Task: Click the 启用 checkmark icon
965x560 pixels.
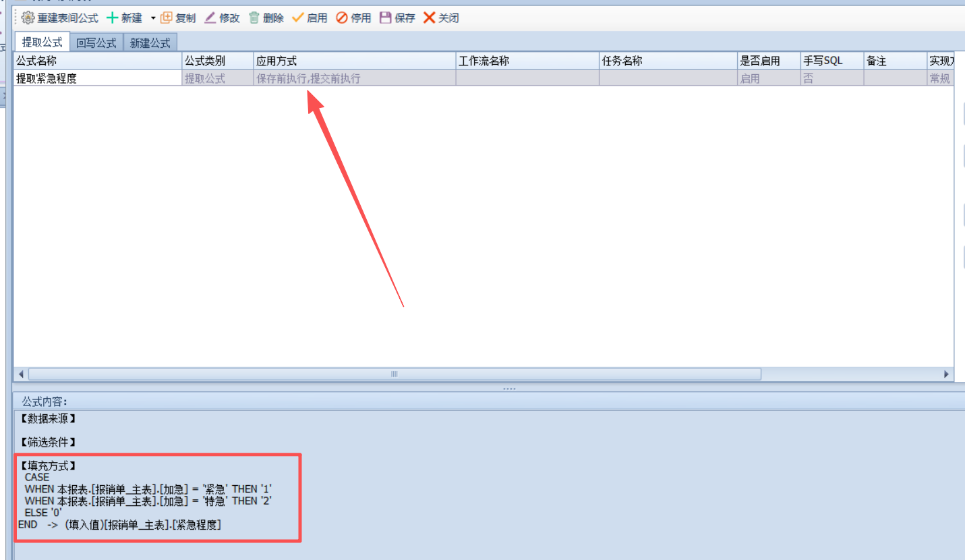Action: pyautogui.click(x=297, y=18)
